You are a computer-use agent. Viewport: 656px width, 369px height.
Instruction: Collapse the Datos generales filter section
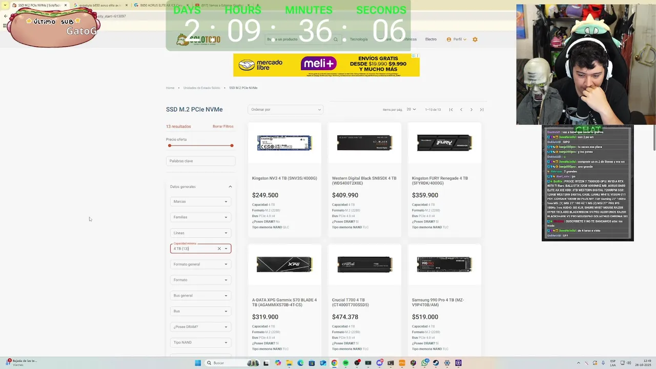pyautogui.click(x=230, y=187)
